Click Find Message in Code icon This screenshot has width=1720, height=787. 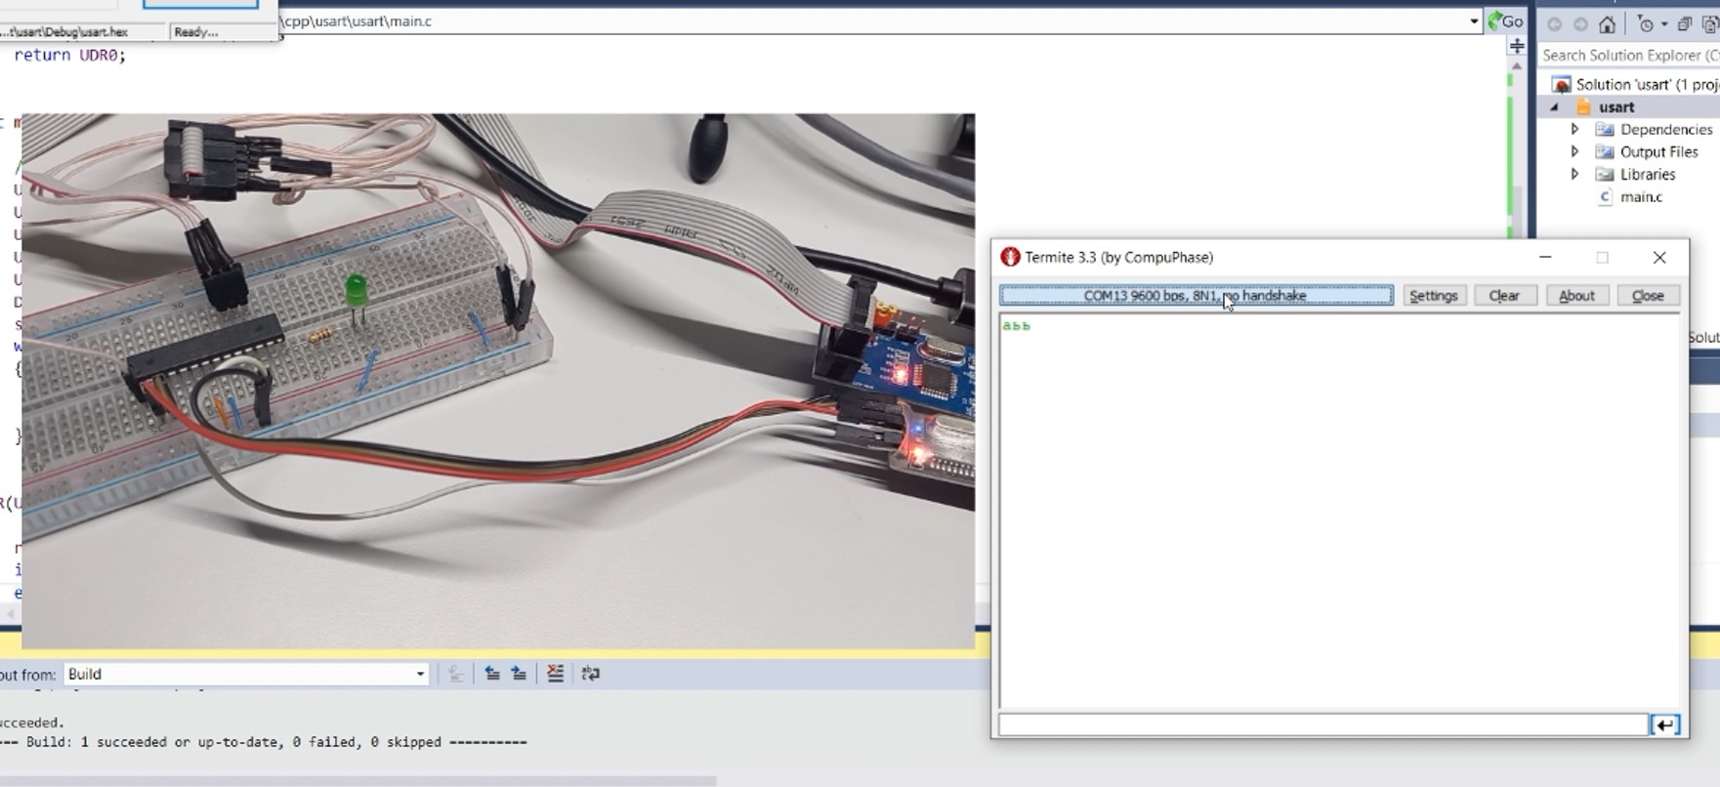click(x=455, y=674)
